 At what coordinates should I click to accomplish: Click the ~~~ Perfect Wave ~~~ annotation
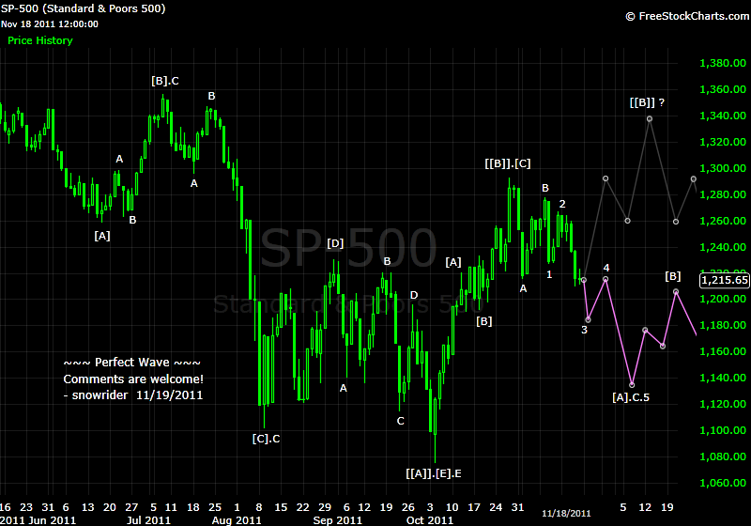click(x=132, y=363)
